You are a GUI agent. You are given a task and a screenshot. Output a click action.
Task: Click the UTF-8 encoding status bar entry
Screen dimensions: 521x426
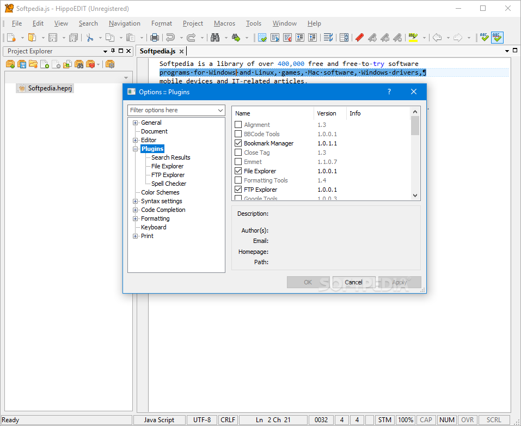click(202, 420)
